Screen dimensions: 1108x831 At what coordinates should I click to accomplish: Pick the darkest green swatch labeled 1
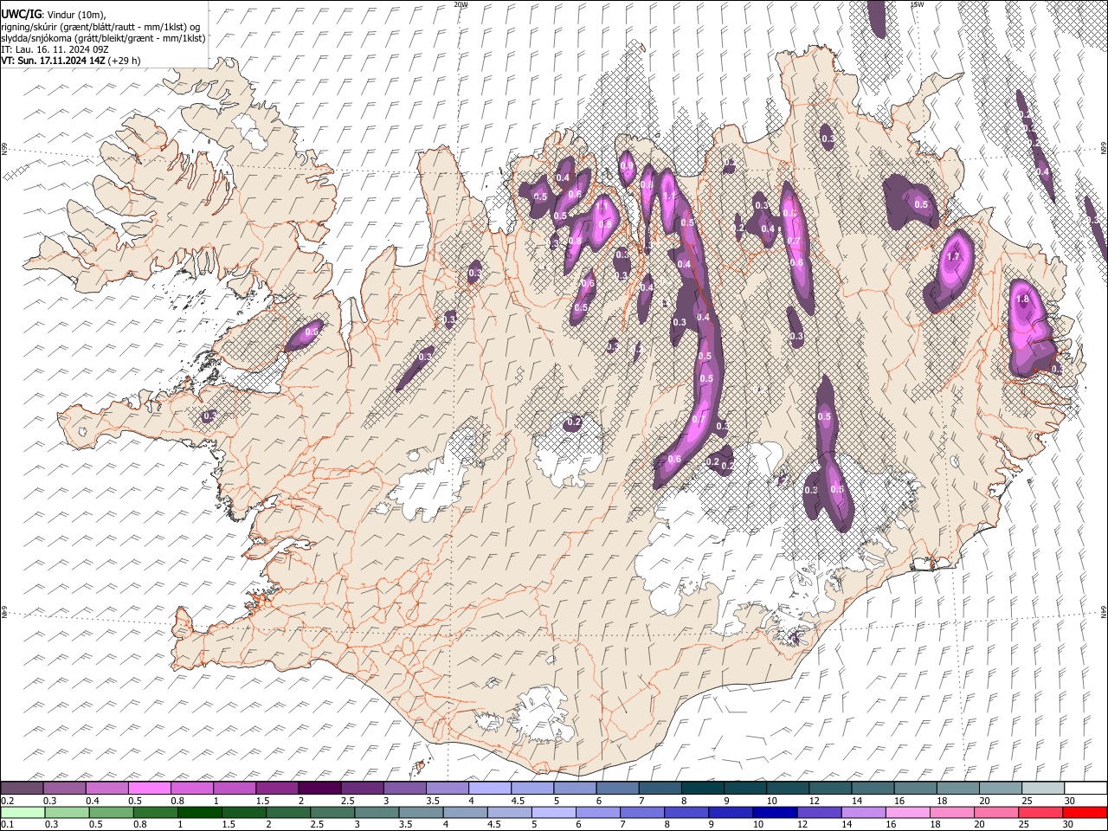click(200, 812)
